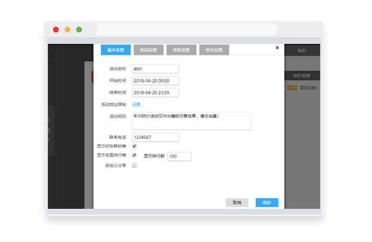Viewport: 372px width, 242px height.
Task: Open the 领奖设置 tab
Action: [x=181, y=50]
